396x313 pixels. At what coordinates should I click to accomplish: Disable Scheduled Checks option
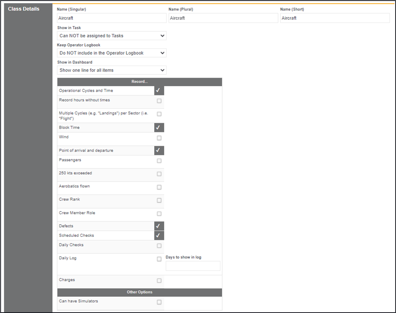point(159,236)
